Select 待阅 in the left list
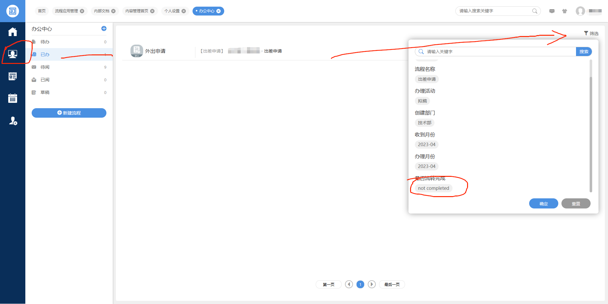This screenshot has width=608, height=304. (69, 67)
